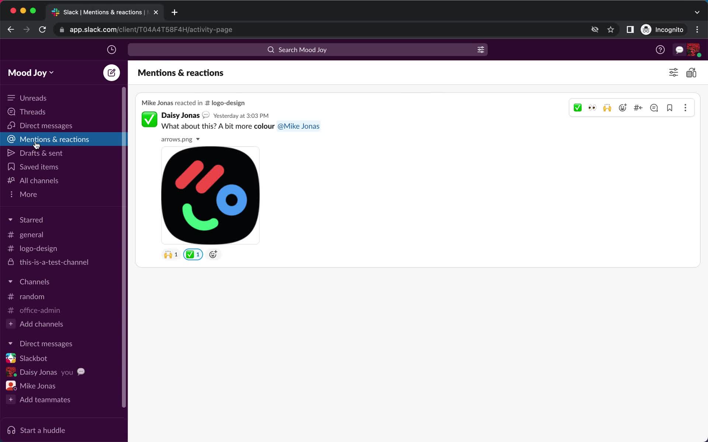The image size is (708, 442).
Task: Open a thread reply on Daisy's message
Action: [654, 108]
